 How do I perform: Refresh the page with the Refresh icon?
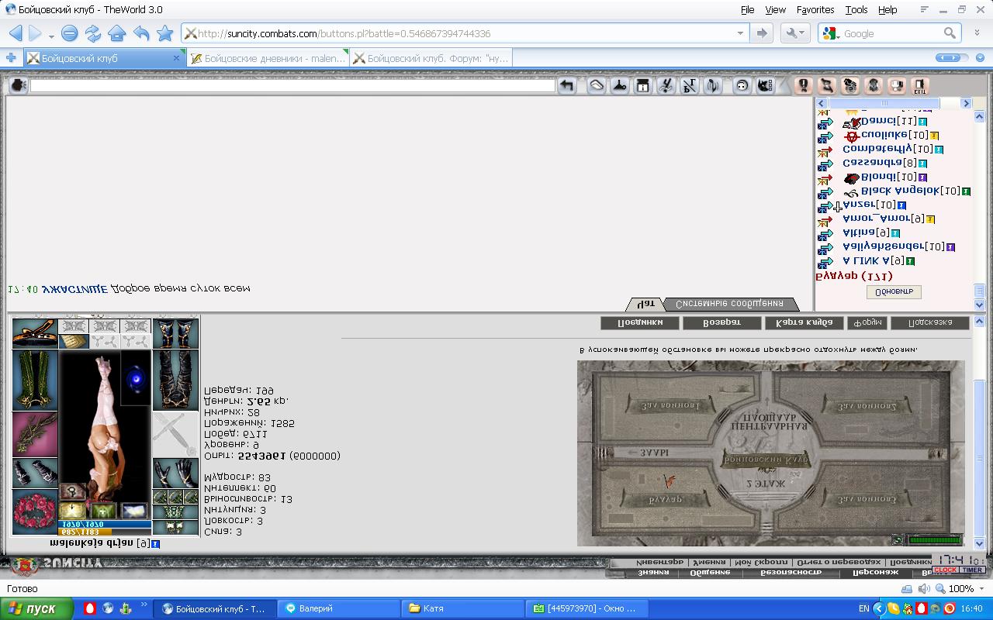[x=93, y=33]
